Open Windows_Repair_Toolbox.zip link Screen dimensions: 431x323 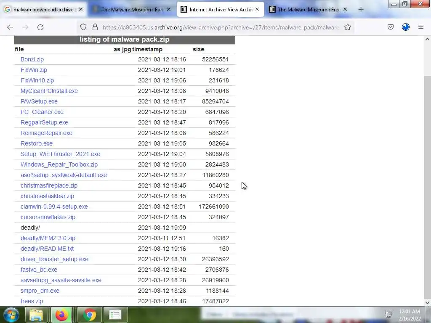(59, 164)
